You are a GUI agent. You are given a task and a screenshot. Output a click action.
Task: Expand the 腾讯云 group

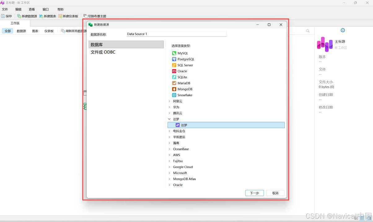(x=169, y=113)
